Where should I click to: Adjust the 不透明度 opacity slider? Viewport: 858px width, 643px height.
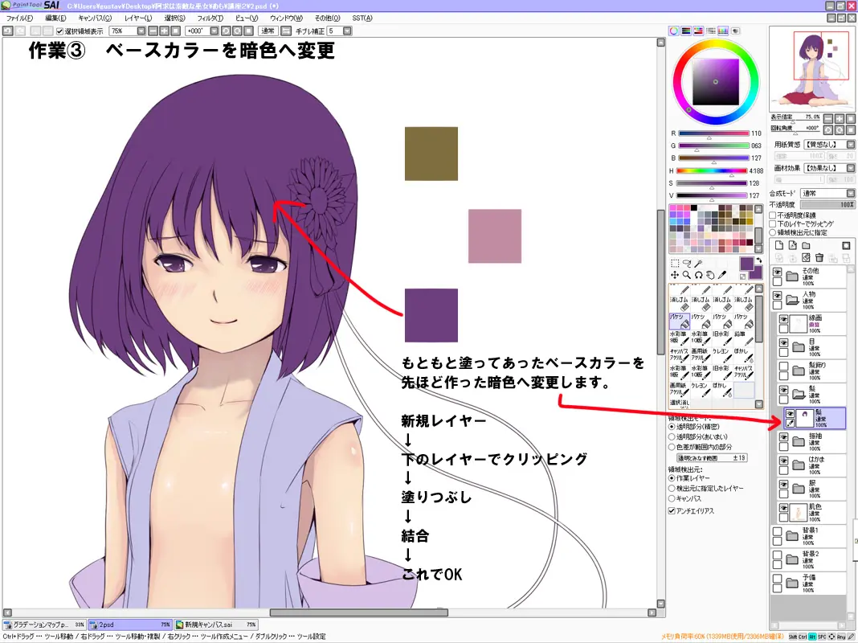pos(827,205)
